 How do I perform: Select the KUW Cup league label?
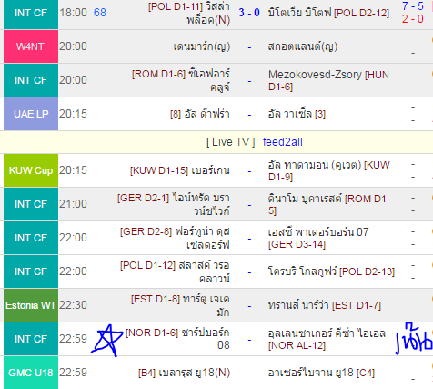[x=31, y=170]
